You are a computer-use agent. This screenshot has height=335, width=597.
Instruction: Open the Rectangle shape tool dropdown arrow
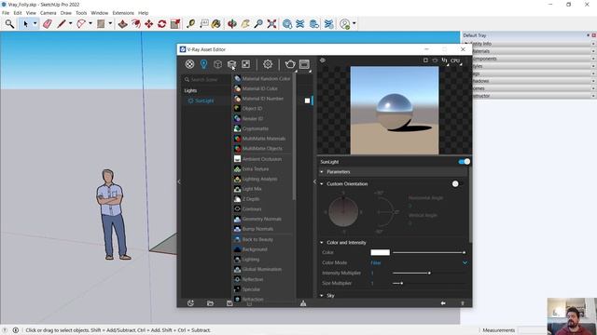(x=110, y=24)
